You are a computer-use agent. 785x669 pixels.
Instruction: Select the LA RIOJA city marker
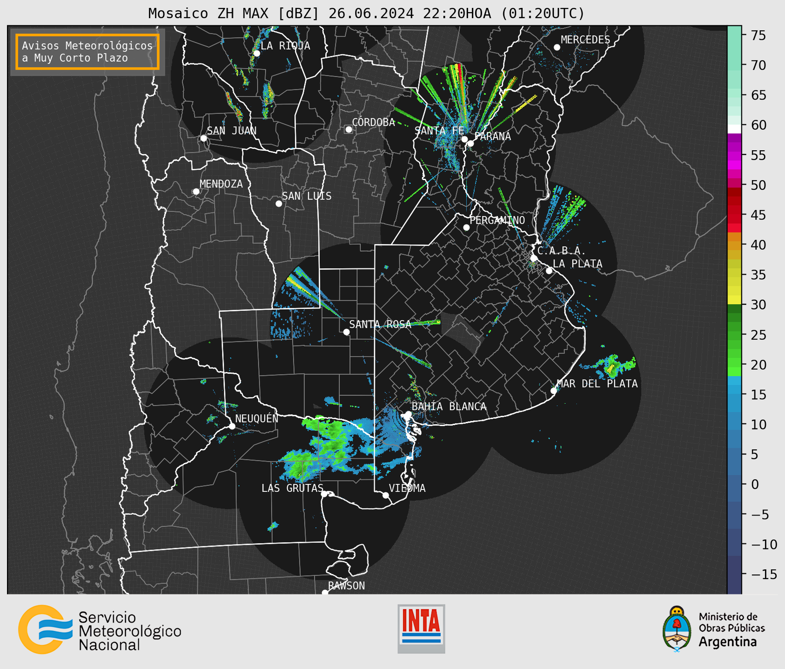point(256,54)
